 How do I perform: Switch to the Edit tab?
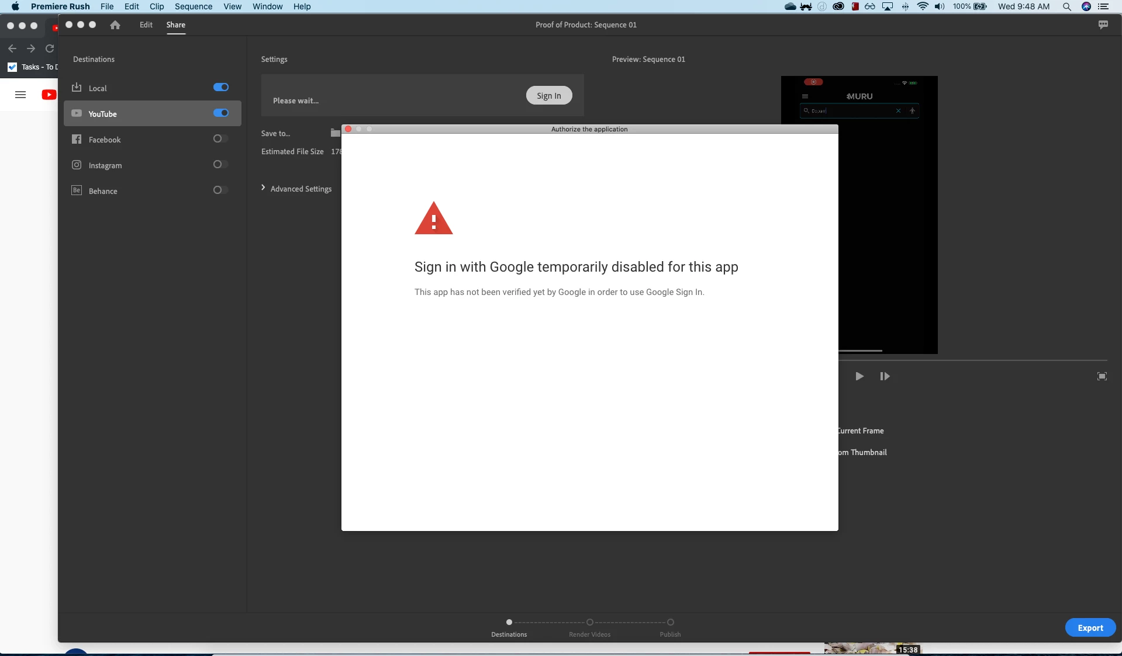point(146,25)
